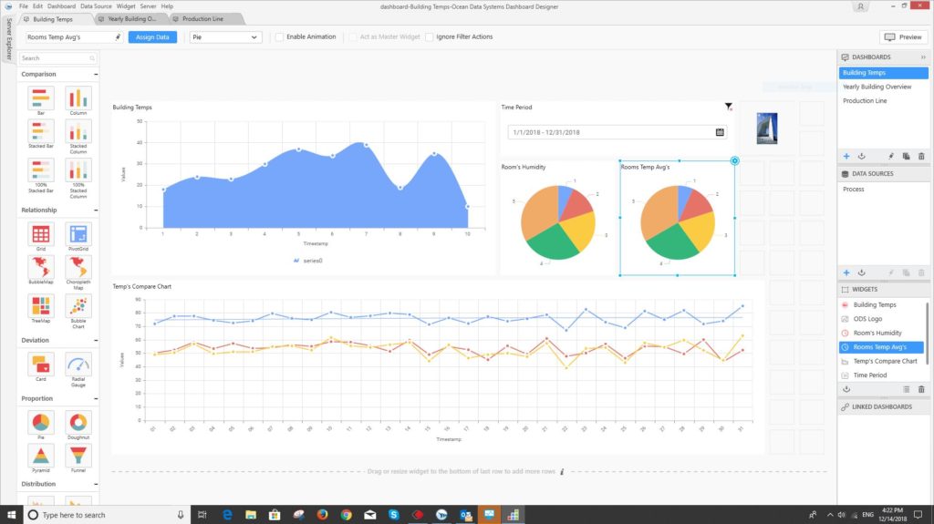This screenshot has width=934, height=524.
Task: Add the Column chart widget
Action: (x=78, y=98)
